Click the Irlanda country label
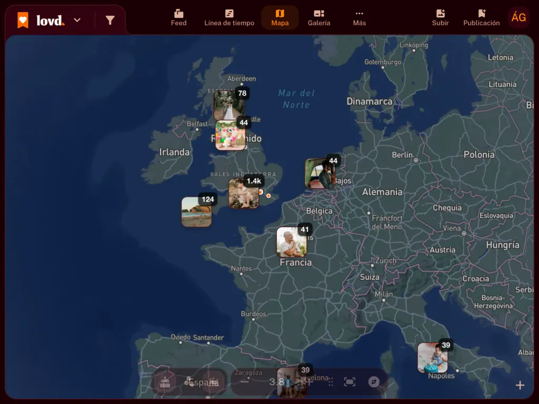Viewport: 539px width, 404px height. pyautogui.click(x=174, y=152)
